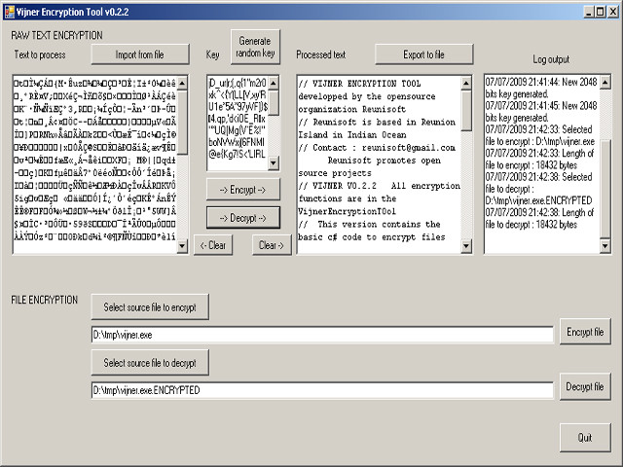
Task: Click the Key box scrollbar thumb
Action: click(274, 102)
